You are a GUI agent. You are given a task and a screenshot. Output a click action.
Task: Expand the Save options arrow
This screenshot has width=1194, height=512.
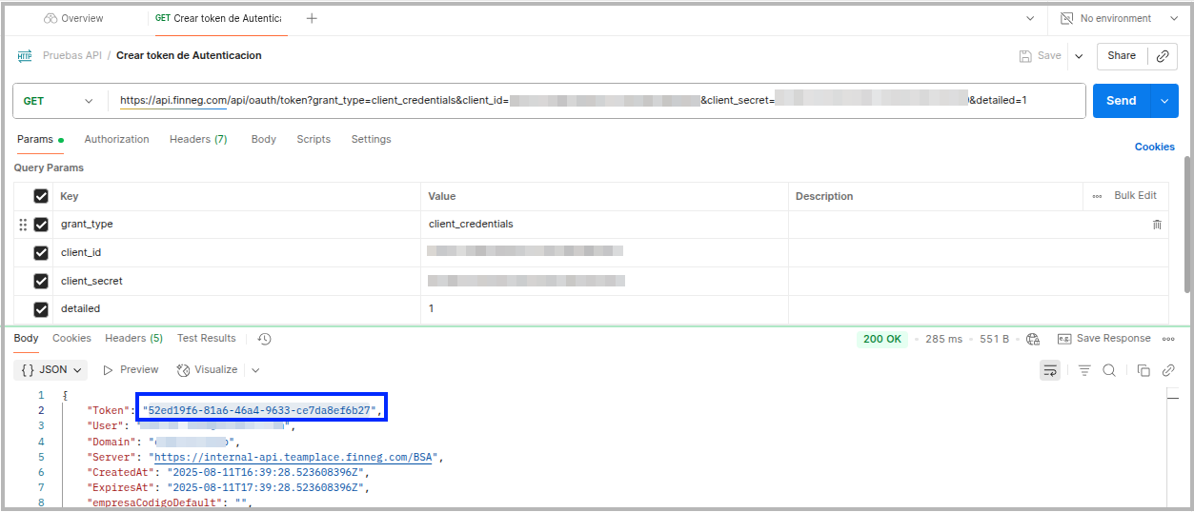click(x=1079, y=56)
